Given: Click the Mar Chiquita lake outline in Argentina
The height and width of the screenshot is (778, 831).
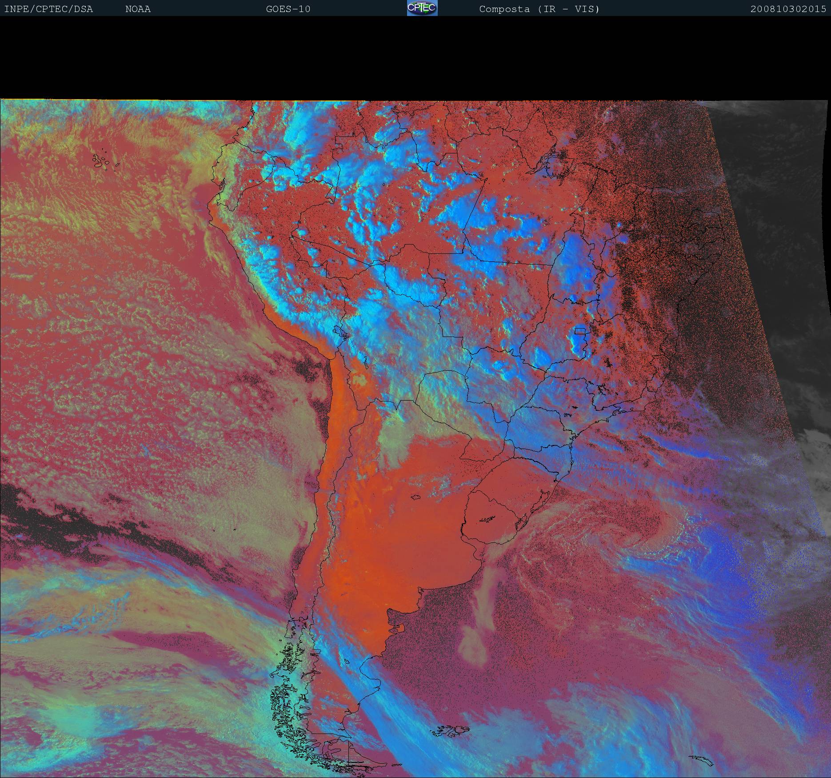Looking at the screenshot, I should 416,497.
